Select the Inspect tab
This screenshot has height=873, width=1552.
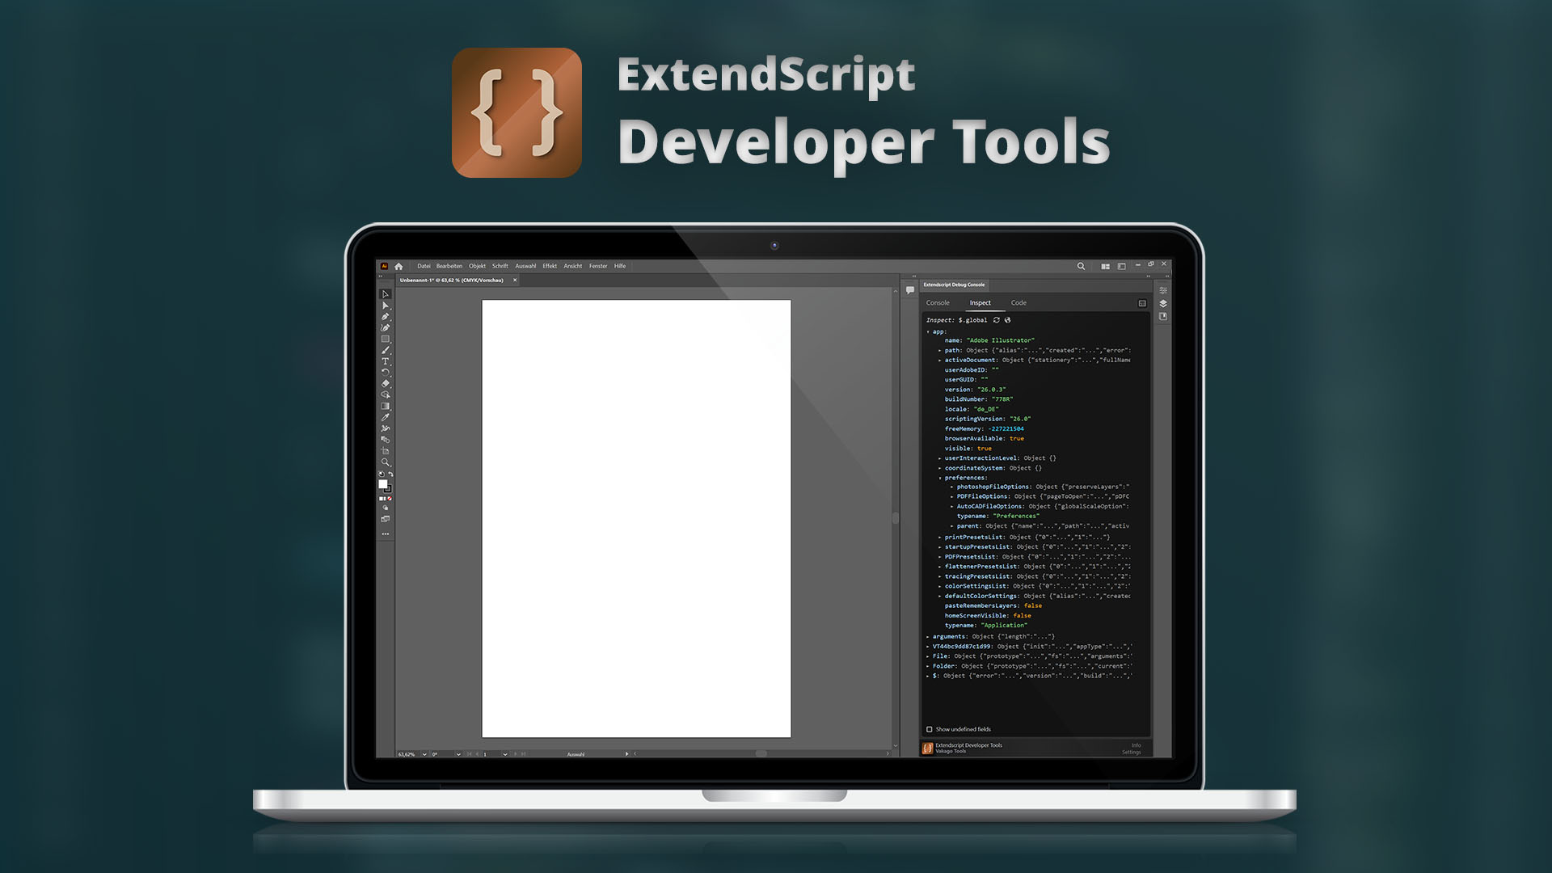(981, 303)
